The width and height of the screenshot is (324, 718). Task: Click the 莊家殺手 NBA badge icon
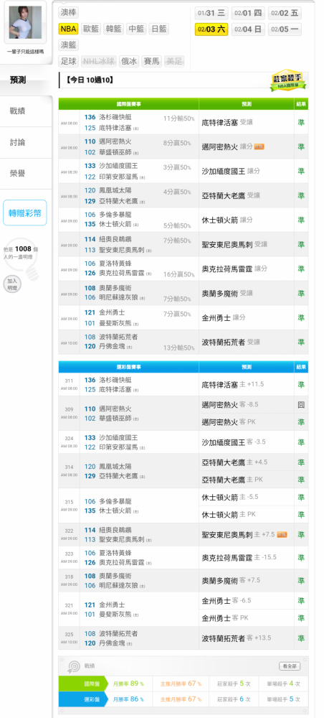288,80
